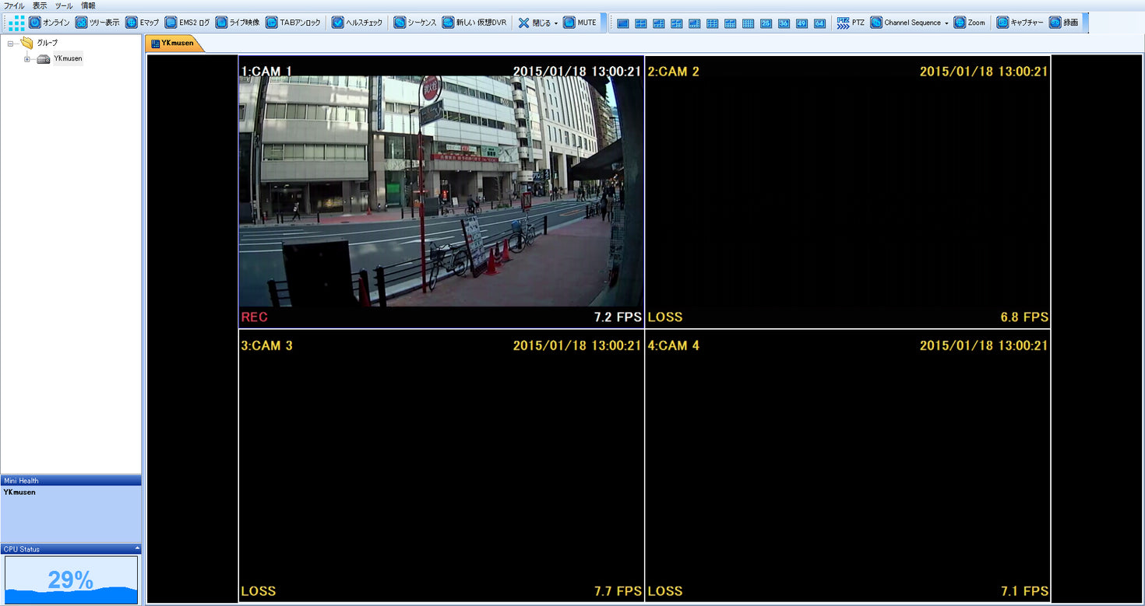Toggle the MUTE audio button
1145x606 pixels.
pyautogui.click(x=581, y=23)
